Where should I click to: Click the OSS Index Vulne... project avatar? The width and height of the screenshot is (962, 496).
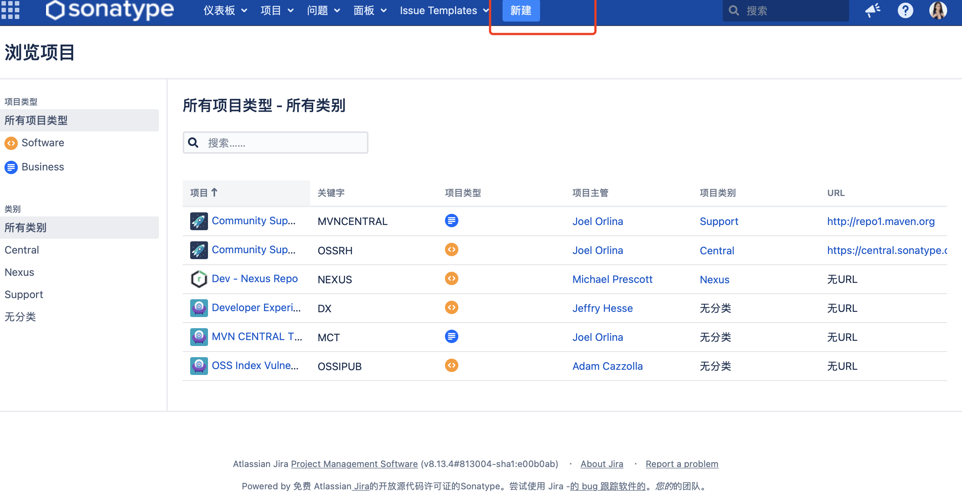click(199, 366)
